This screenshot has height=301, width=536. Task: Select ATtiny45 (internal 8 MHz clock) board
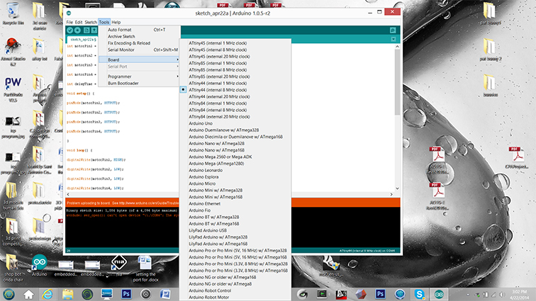(x=218, y=50)
